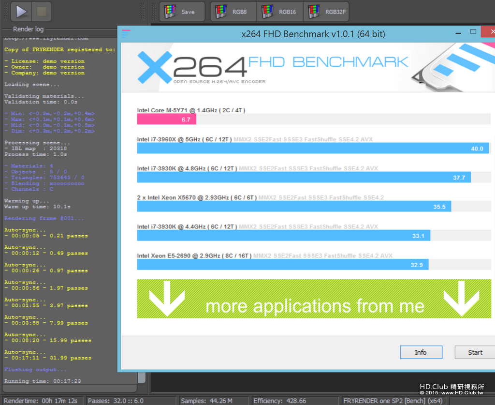Click the 'Intel Xeon E5-2690 @ 2.9GHz' label

pyautogui.click(x=194, y=255)
